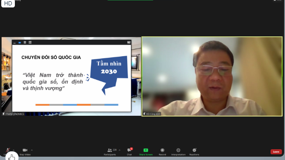Viewport: 285px width, 160px height.
Task: Stop Video camera button
Action: coord(25,152)
